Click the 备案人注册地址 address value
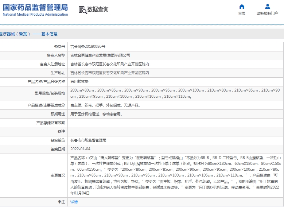This screenshot has width=284, height=209. (110, 64)
